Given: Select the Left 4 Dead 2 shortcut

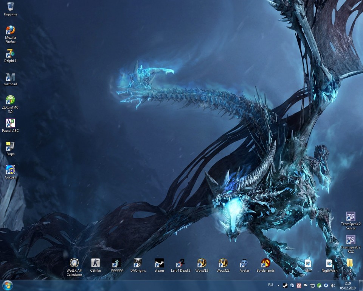Looking at the screenshot, I should click(181, 265).
